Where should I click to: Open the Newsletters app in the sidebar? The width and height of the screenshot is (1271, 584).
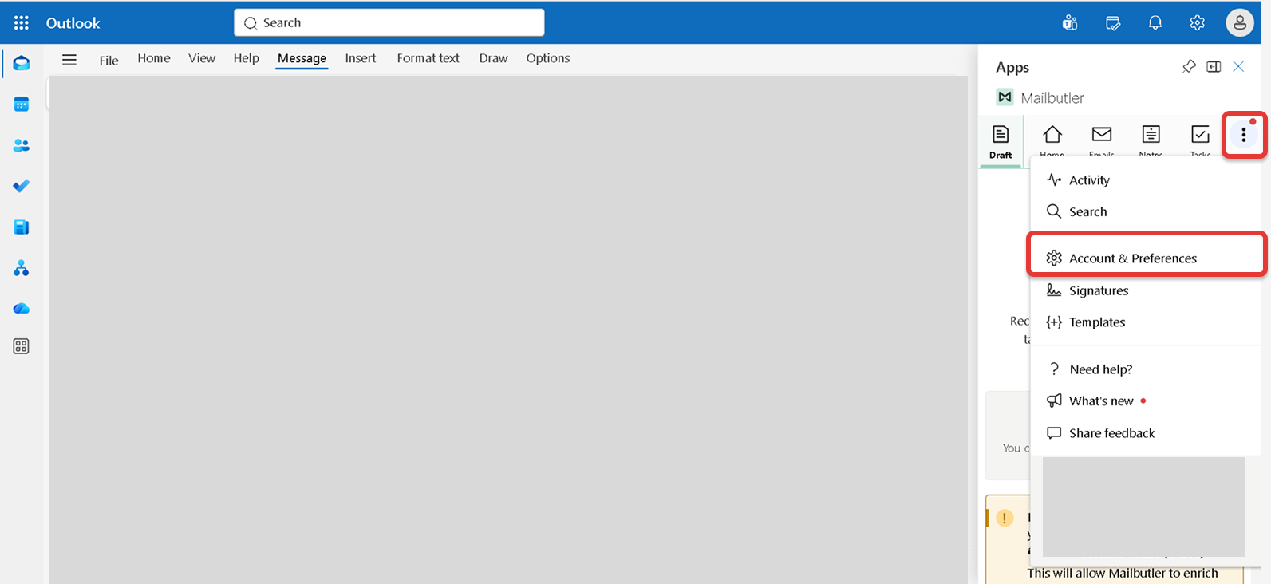(22, 227)
